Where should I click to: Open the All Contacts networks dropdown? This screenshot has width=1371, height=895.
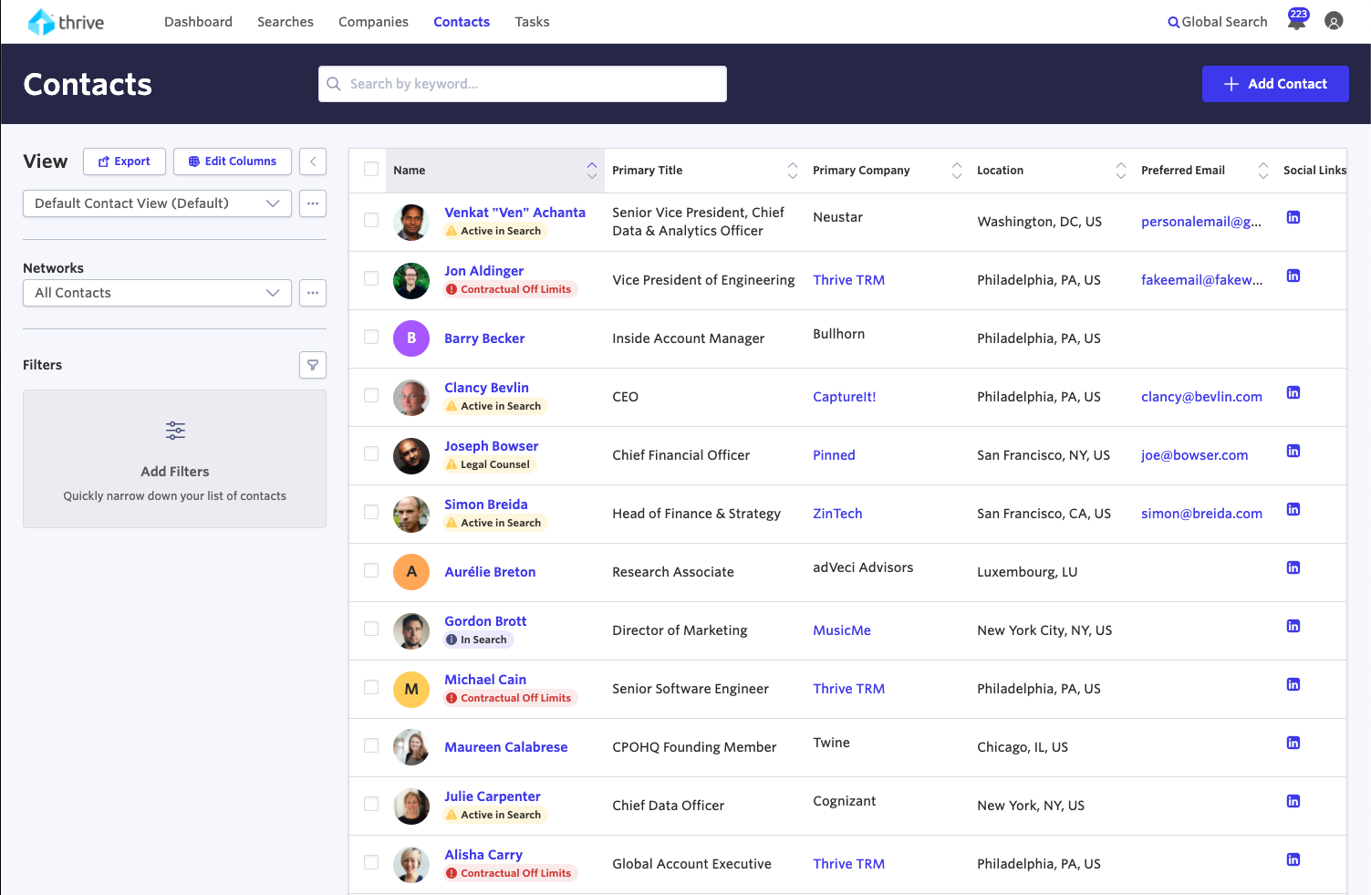157,293
